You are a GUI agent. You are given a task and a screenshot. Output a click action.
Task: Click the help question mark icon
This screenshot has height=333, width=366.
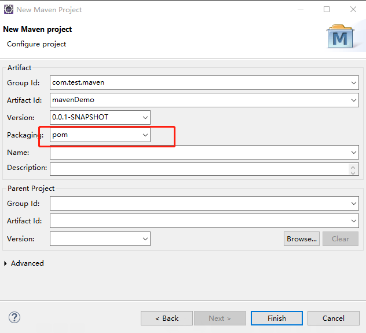[x=14, y=317]
